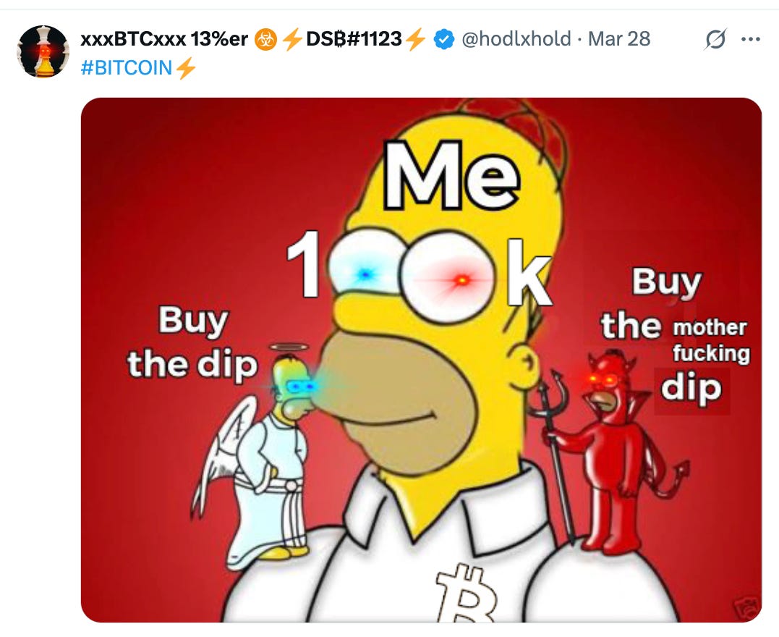Click the Bitcoin logo on Homer's shirt
This screenshot has height=637, width=779.
point(466,593)
